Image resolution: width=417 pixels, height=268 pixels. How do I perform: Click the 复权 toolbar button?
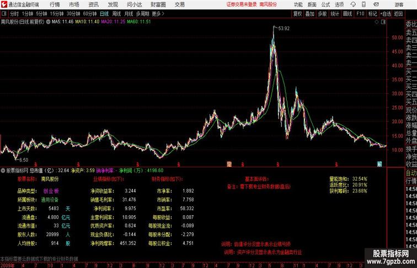tap(298, 14)
